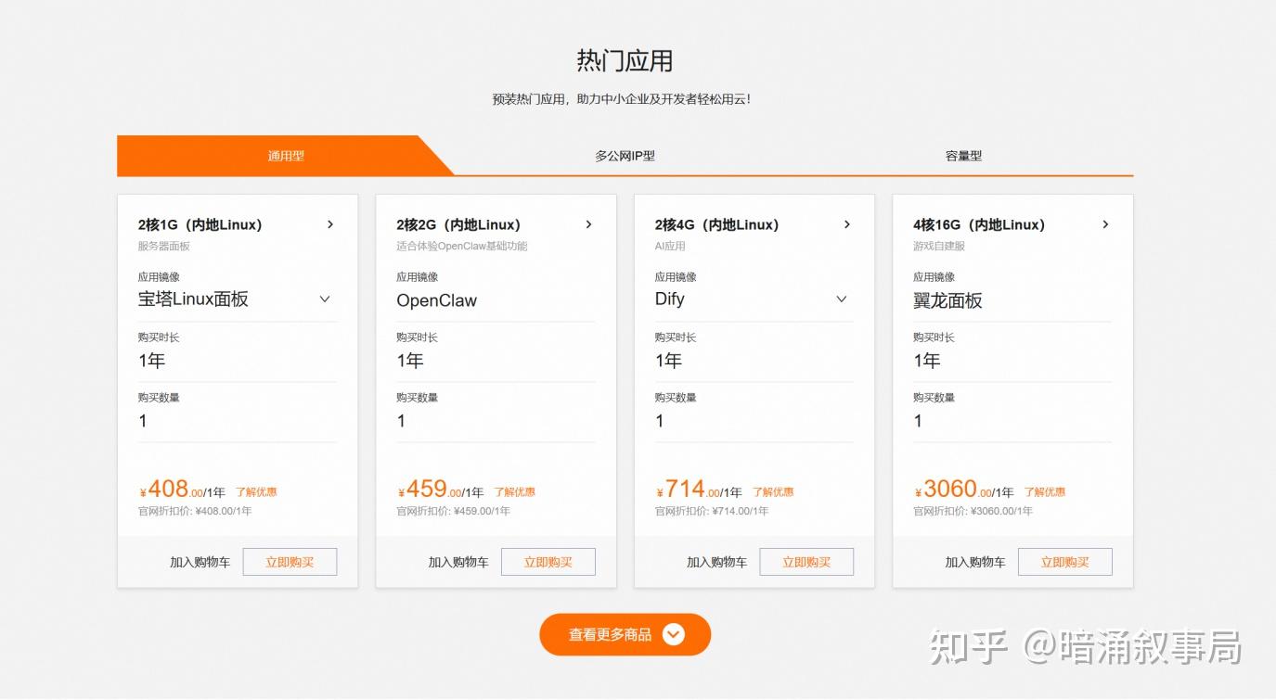Click 加入购物车 for the ¥3060 plan
The height and width of the screenshot is (700, 1276).
pyautogui.click(x=975, y=562)
